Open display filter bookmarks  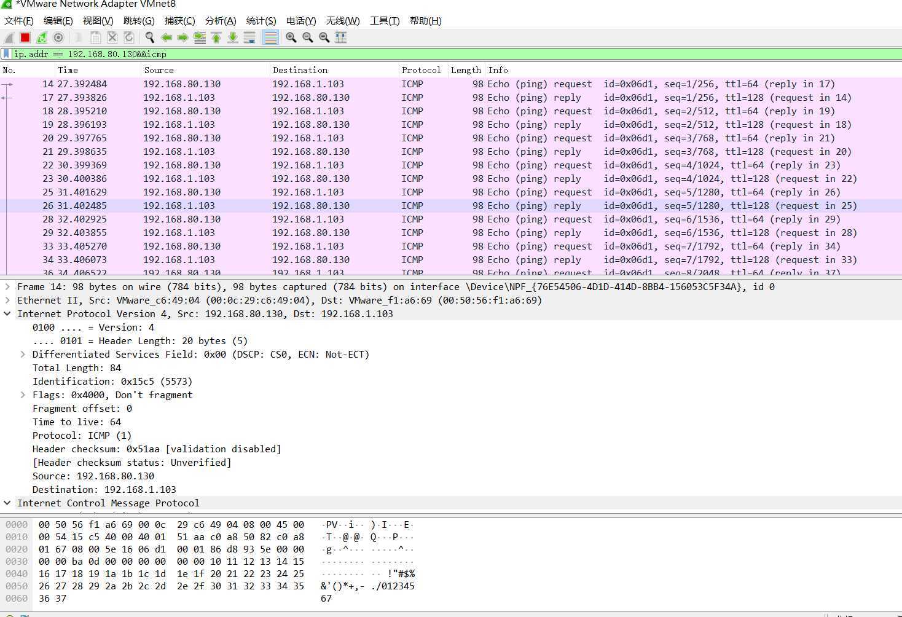(x=6, y=54)
